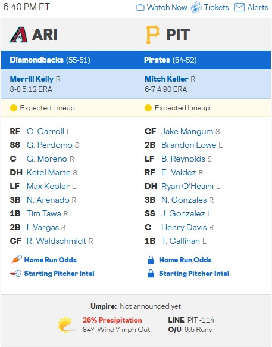This screenshot has height=347, width=272.
Task: Open Diamondbacks Home Run Odds link
Action: coord(51,259)
